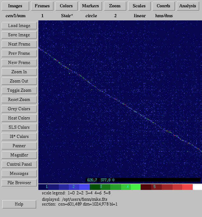Apply Heat Colors colormap
This screenshot has height=217, width=202.
pyautogui.click(x=19, y=118)
